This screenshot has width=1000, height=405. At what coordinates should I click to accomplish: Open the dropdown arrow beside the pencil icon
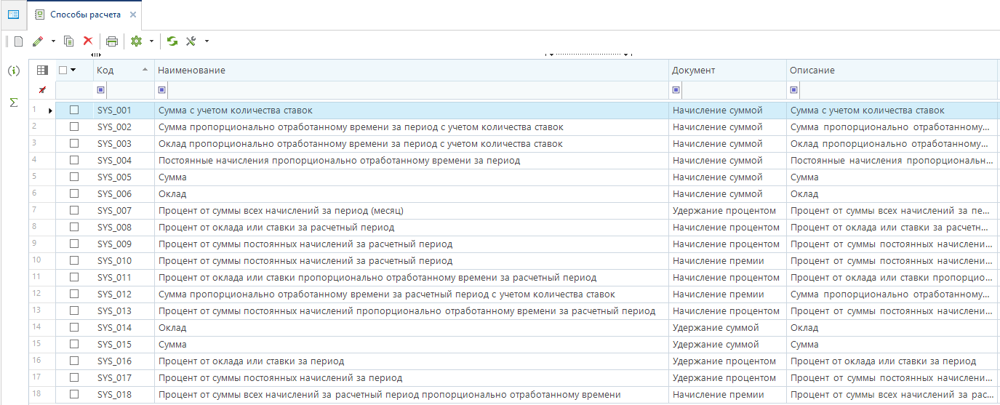pos(53,41)
